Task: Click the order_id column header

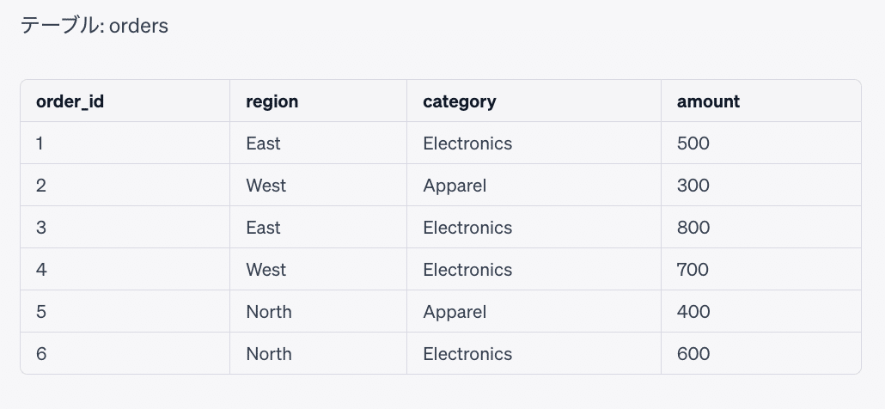Action: click(70, 101)
